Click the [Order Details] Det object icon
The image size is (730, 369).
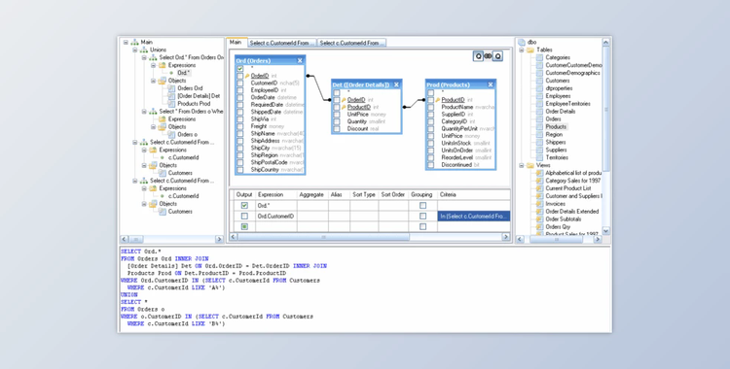tap(171, 96)
